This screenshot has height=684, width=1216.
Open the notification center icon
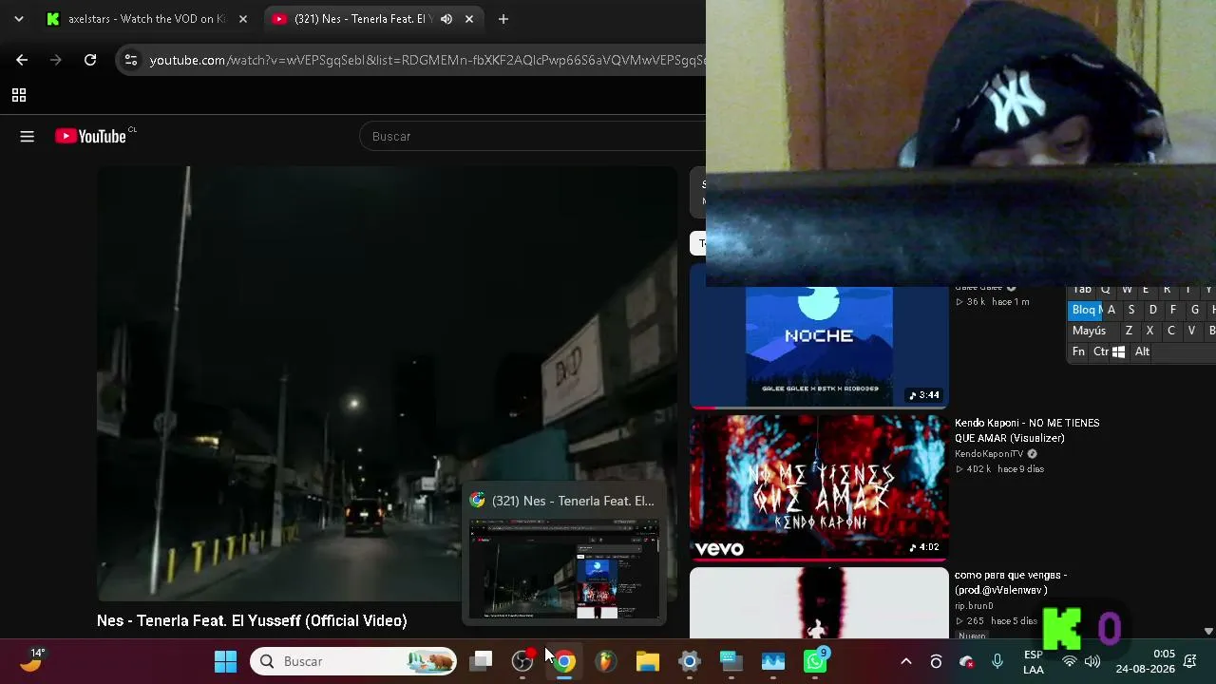pyautogui.click(x=1190, y=661)
